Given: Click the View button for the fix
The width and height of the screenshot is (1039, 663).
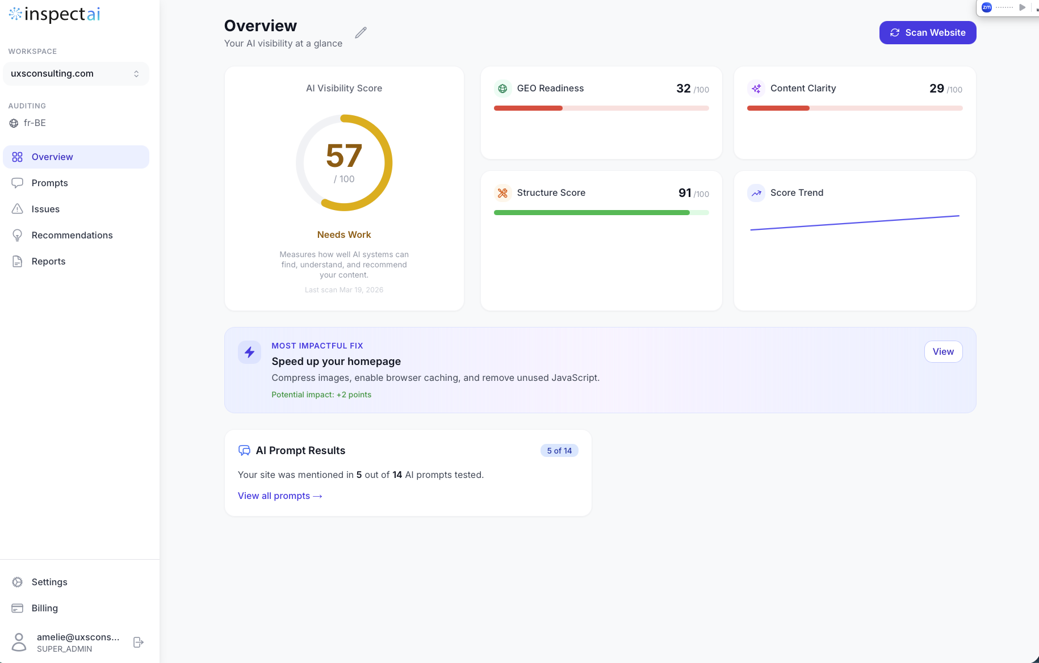Looking at the screenshot, I should tap(943, 352).
